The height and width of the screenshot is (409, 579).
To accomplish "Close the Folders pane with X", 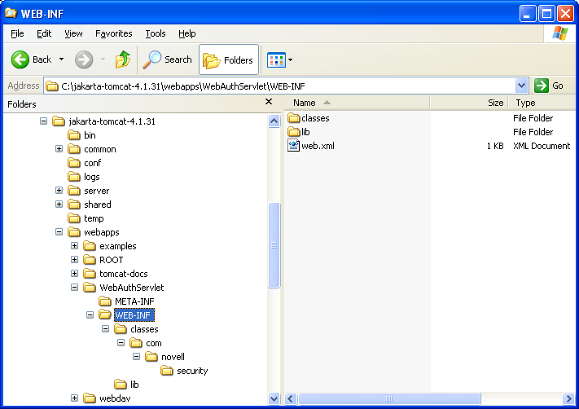I will [269, 102].
